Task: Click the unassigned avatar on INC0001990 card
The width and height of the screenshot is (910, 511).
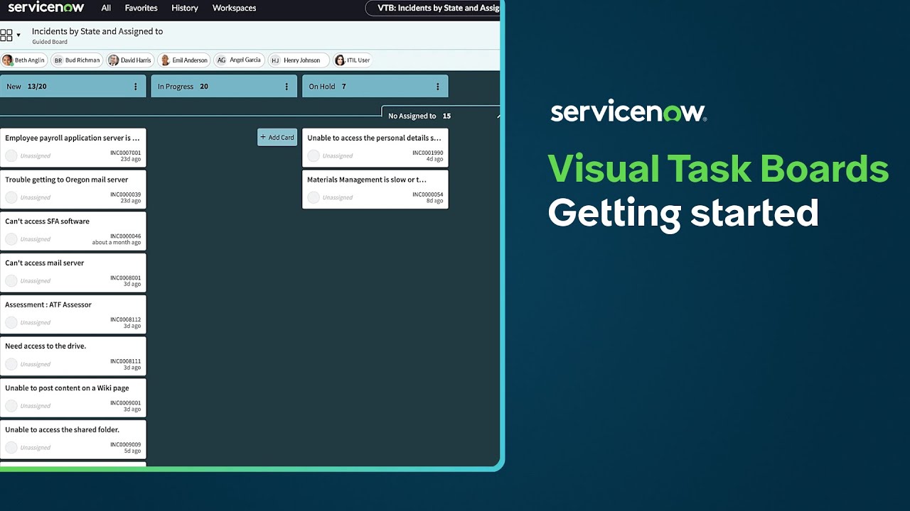Action: (x=313, y=155)
